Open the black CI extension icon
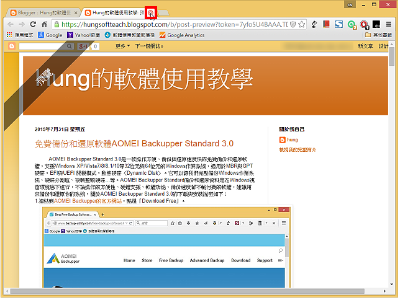 tap(376, 24)
